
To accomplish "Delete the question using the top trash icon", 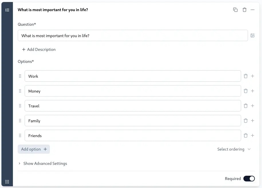I will pyautogui.click(x=244, y=9).
